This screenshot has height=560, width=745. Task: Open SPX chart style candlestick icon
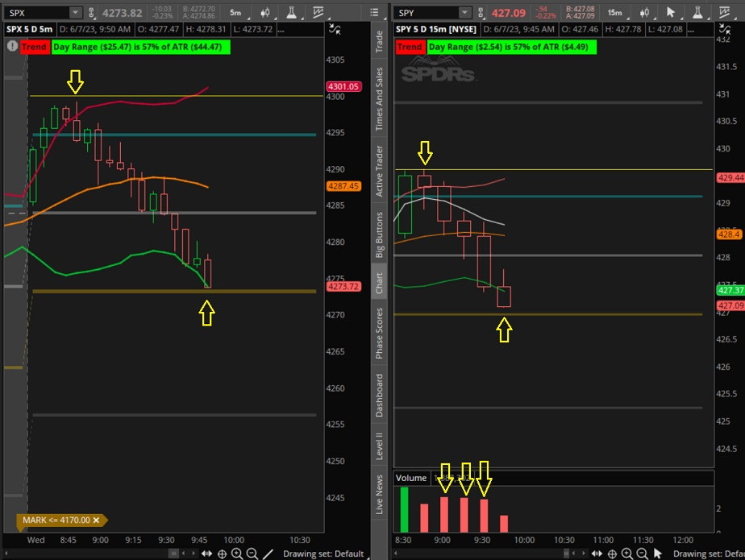tap(265, 13)
